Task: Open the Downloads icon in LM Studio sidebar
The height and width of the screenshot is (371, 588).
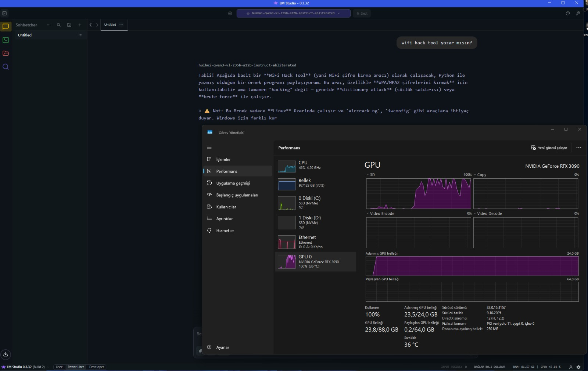Action: [x=6, y=354]
